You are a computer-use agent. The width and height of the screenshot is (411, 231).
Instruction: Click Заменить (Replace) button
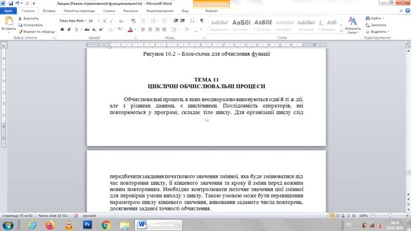[376, 25]
